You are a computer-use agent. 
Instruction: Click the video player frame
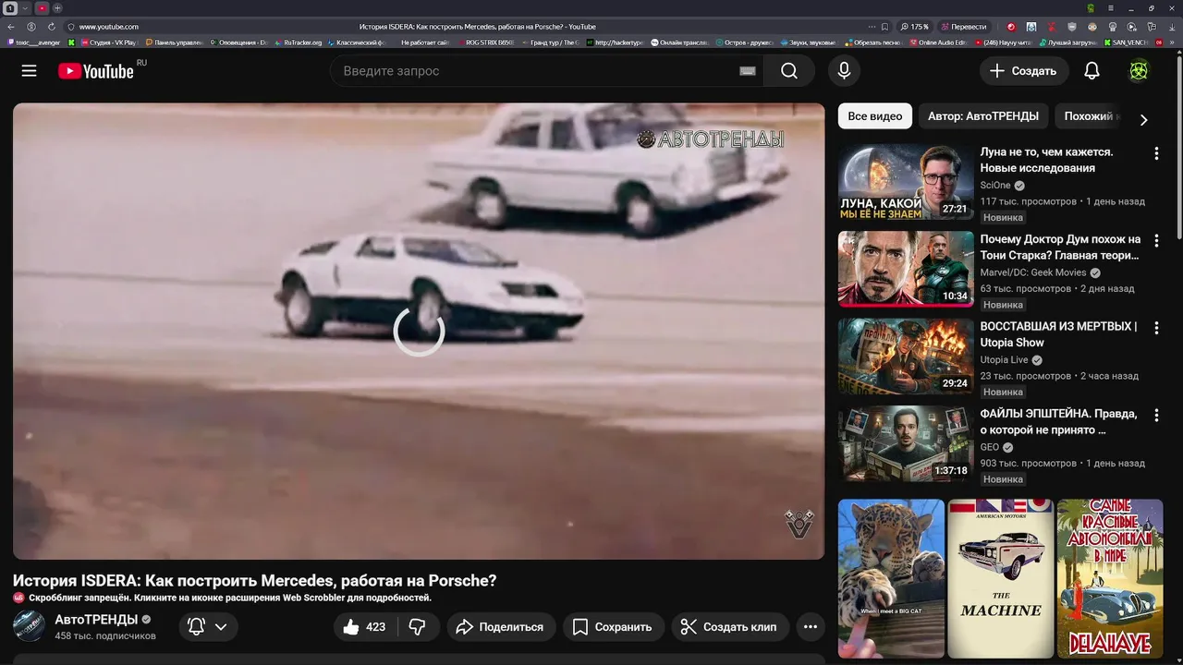tap(419, 331)
